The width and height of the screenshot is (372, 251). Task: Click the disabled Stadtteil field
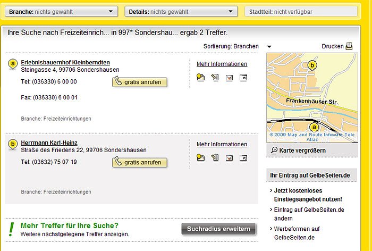299,11
